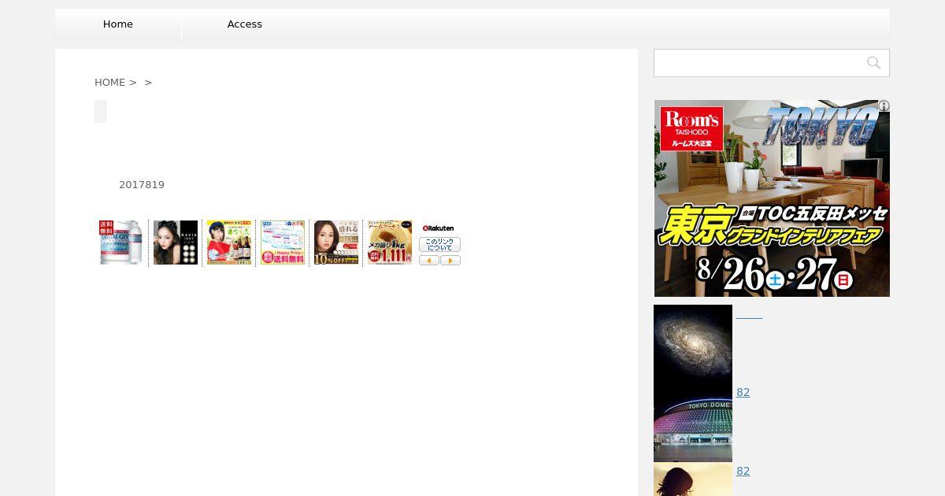Open the Crystal Geyser water ad

tap(121, 242)
